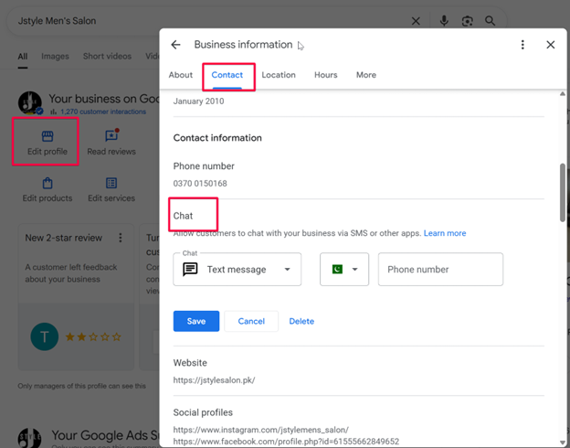Switch to the About tab
The height and width of the screenshot is (448, 570).
pyautogui.click(x=181, y=75)
